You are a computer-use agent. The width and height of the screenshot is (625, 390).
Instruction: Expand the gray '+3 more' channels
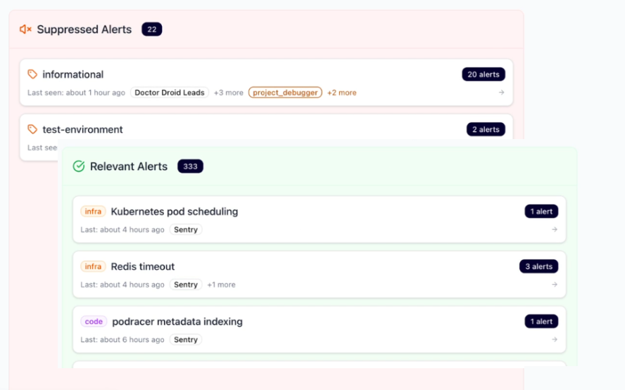(228, 93)
